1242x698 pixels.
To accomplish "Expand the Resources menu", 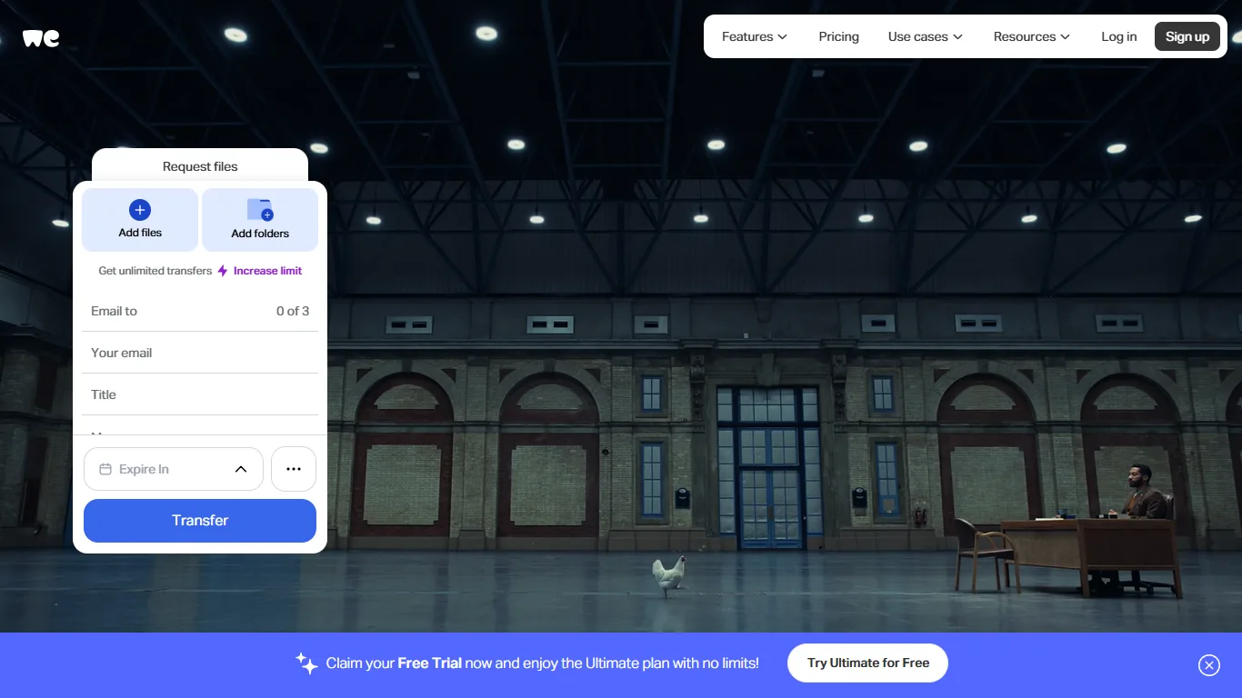I will [x=1032, y=36].
